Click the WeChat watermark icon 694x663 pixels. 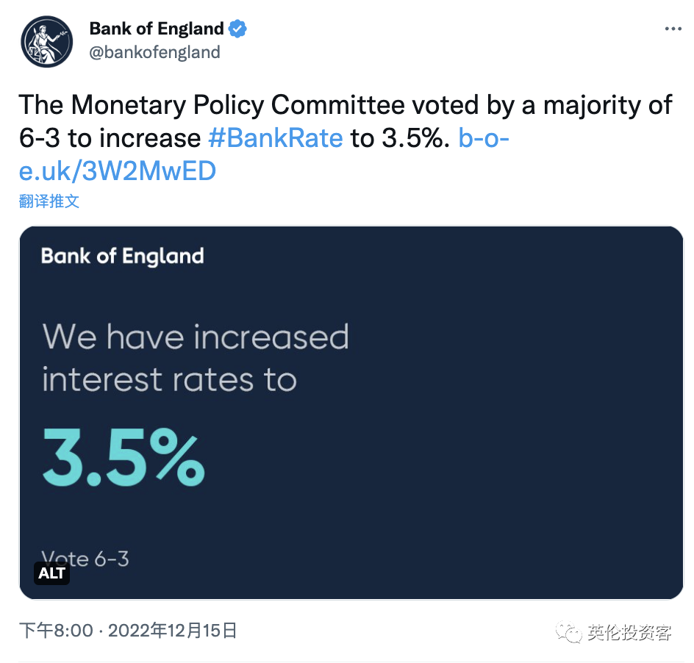568,632
